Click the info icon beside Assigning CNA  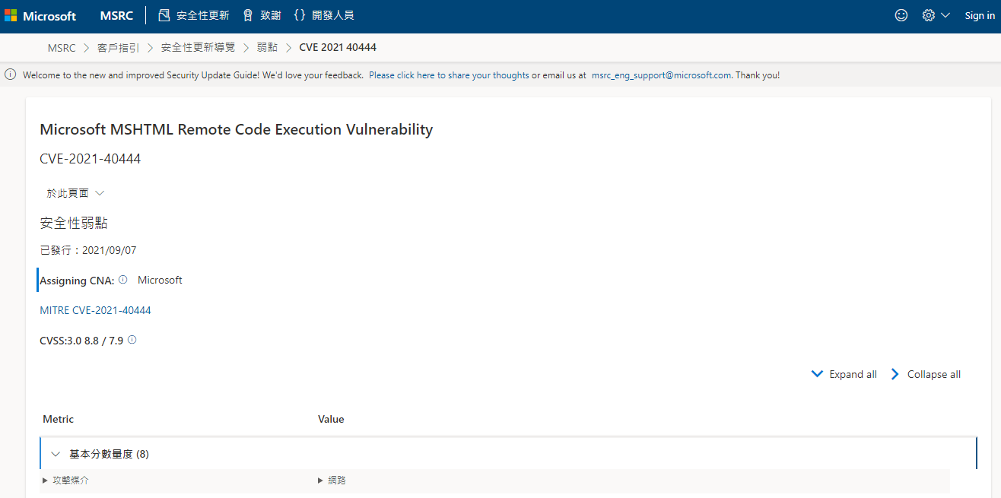[123, 280]
